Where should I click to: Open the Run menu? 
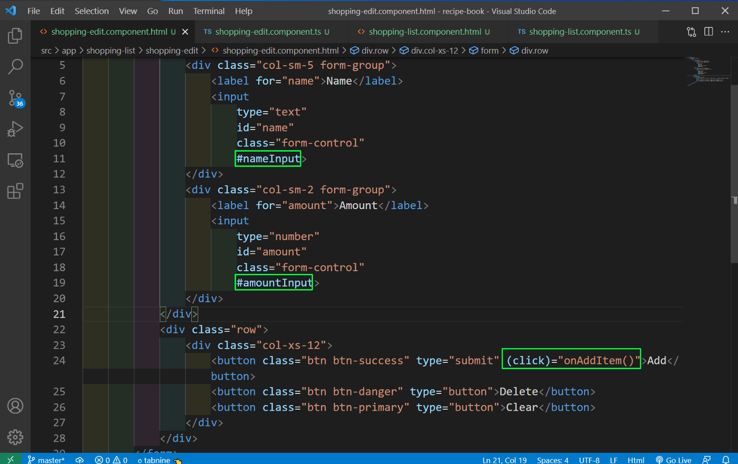click(x=176, y=11)
